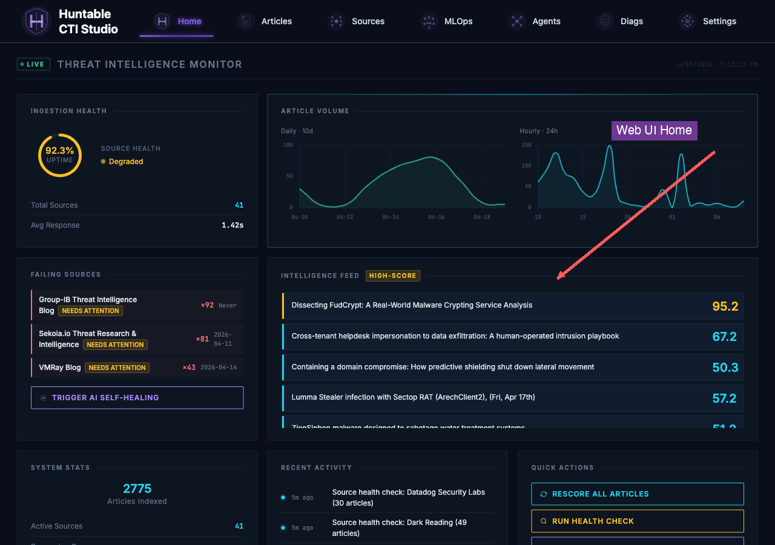Click the Settings gear icon
Screen dimensions: 775x545
[687, 21]
